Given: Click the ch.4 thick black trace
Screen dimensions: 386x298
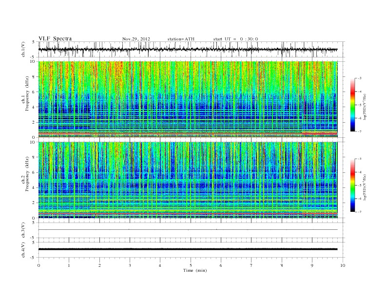Looking at the screenshot, I should click(x=188, y=249).
